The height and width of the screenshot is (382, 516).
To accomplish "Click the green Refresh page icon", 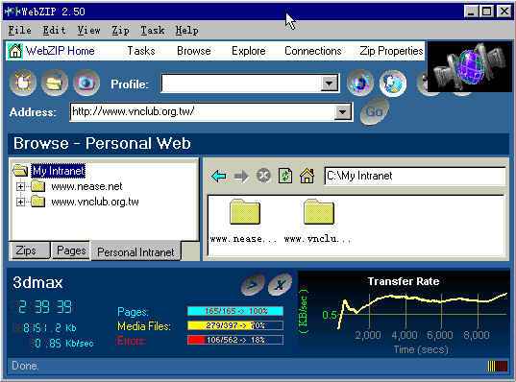I will (x=285, y=176).
